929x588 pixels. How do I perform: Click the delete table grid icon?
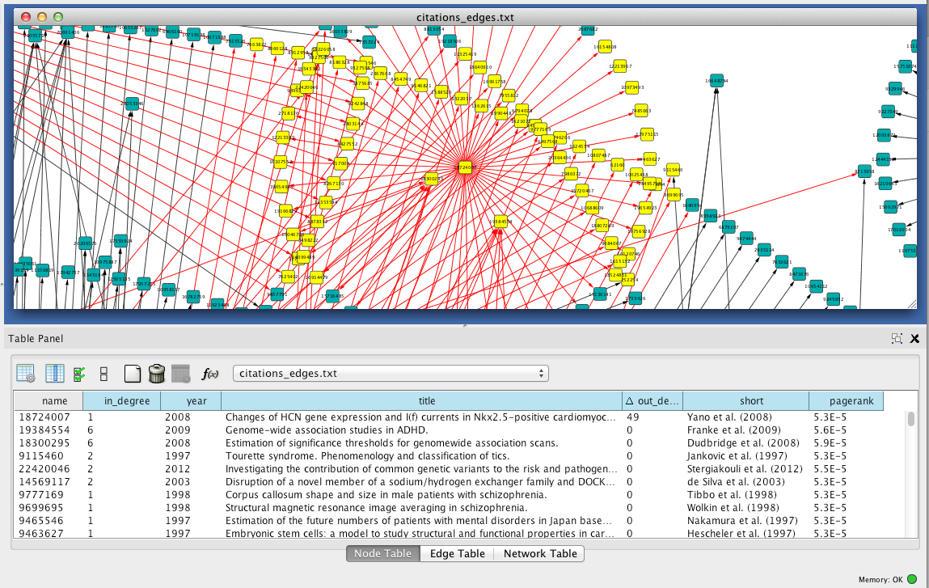coord(180,373)
